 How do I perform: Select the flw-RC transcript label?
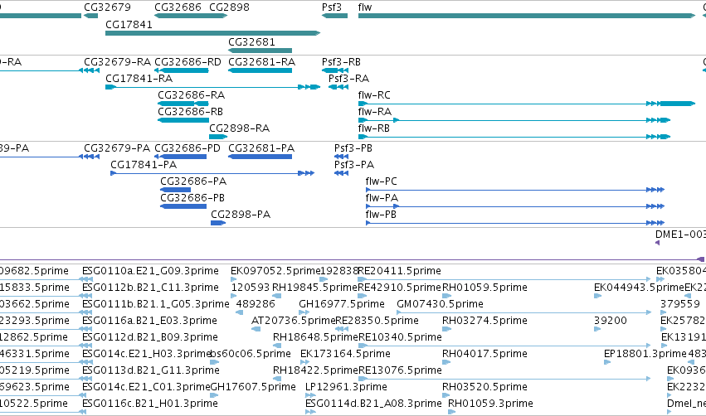[x=374, y=95]
